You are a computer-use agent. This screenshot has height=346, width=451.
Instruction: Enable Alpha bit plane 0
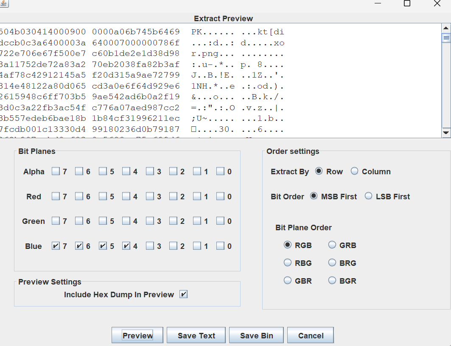(x=220, y=171)
